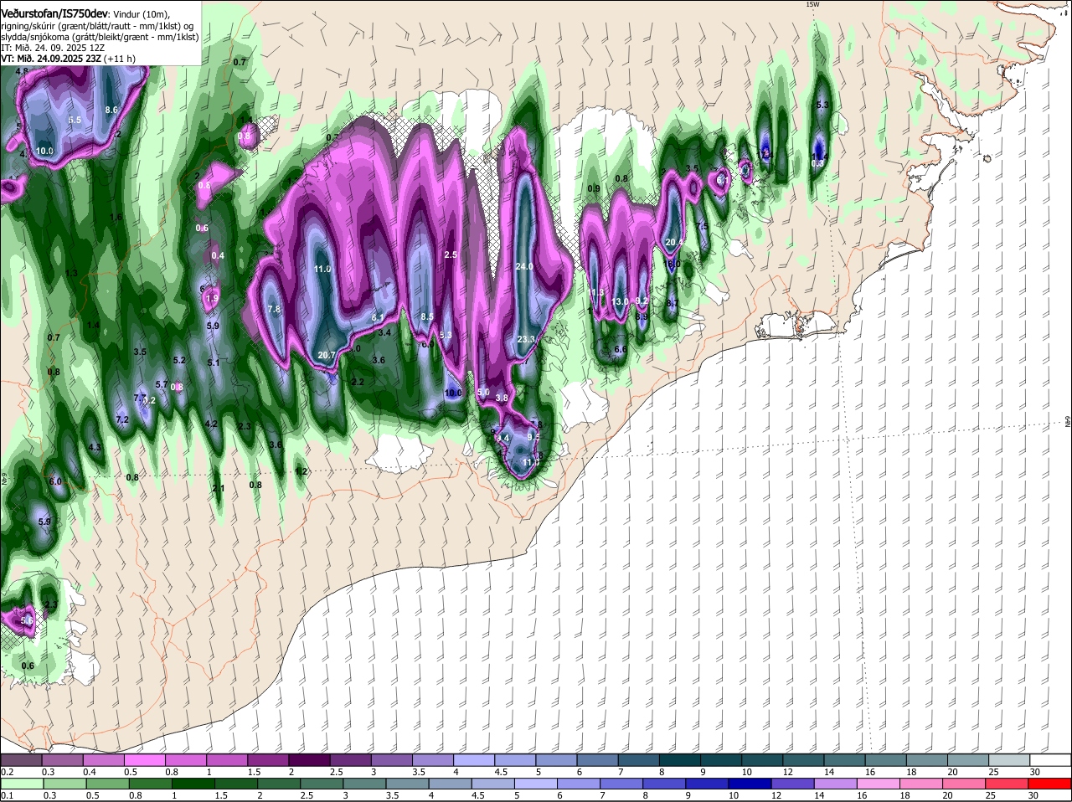Click the 24.0 precipitation value on map

click(x=524, y=266)
